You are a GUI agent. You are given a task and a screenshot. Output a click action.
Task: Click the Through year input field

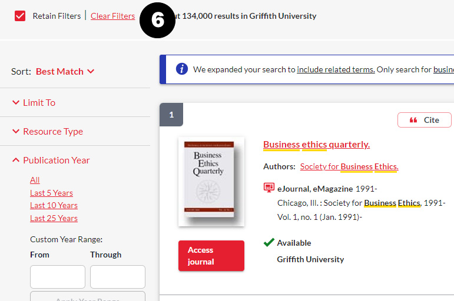pyautogui.click(x=118, y=277)
